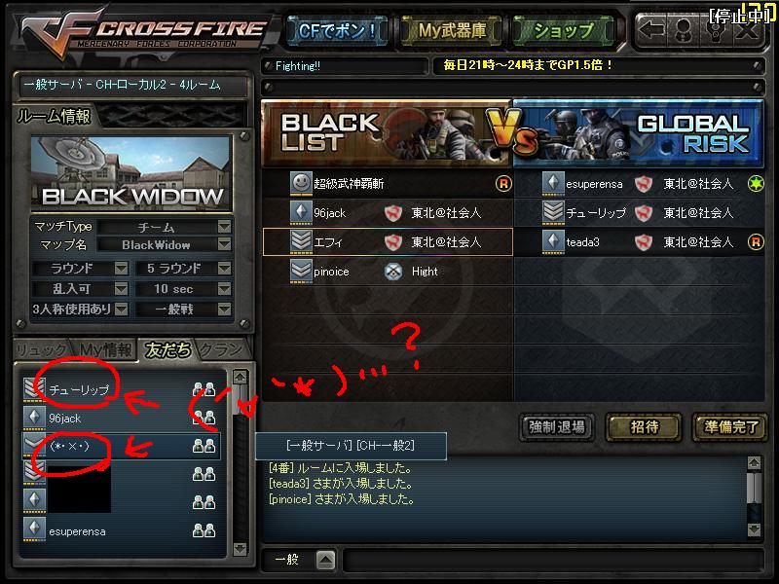Click the friend group icon beside esuperensa

coord(204,530)
